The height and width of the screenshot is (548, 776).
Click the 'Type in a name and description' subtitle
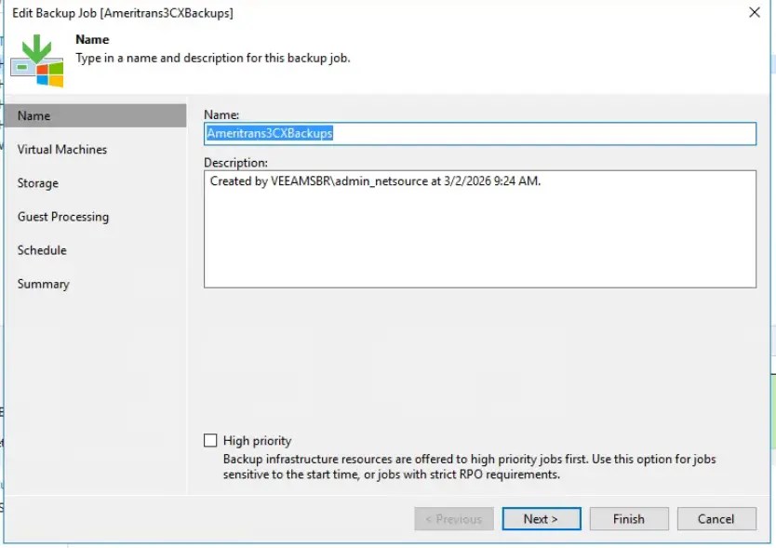[x=213, y=58]
